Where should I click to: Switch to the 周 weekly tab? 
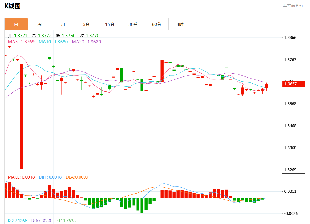(40, 24)
